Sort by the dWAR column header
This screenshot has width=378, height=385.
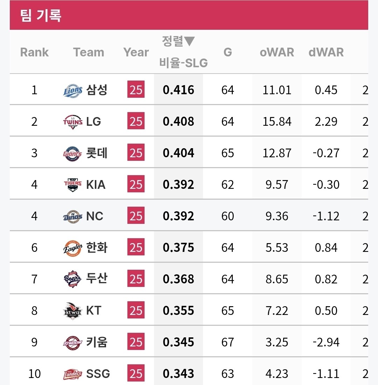tap(326, 53)
